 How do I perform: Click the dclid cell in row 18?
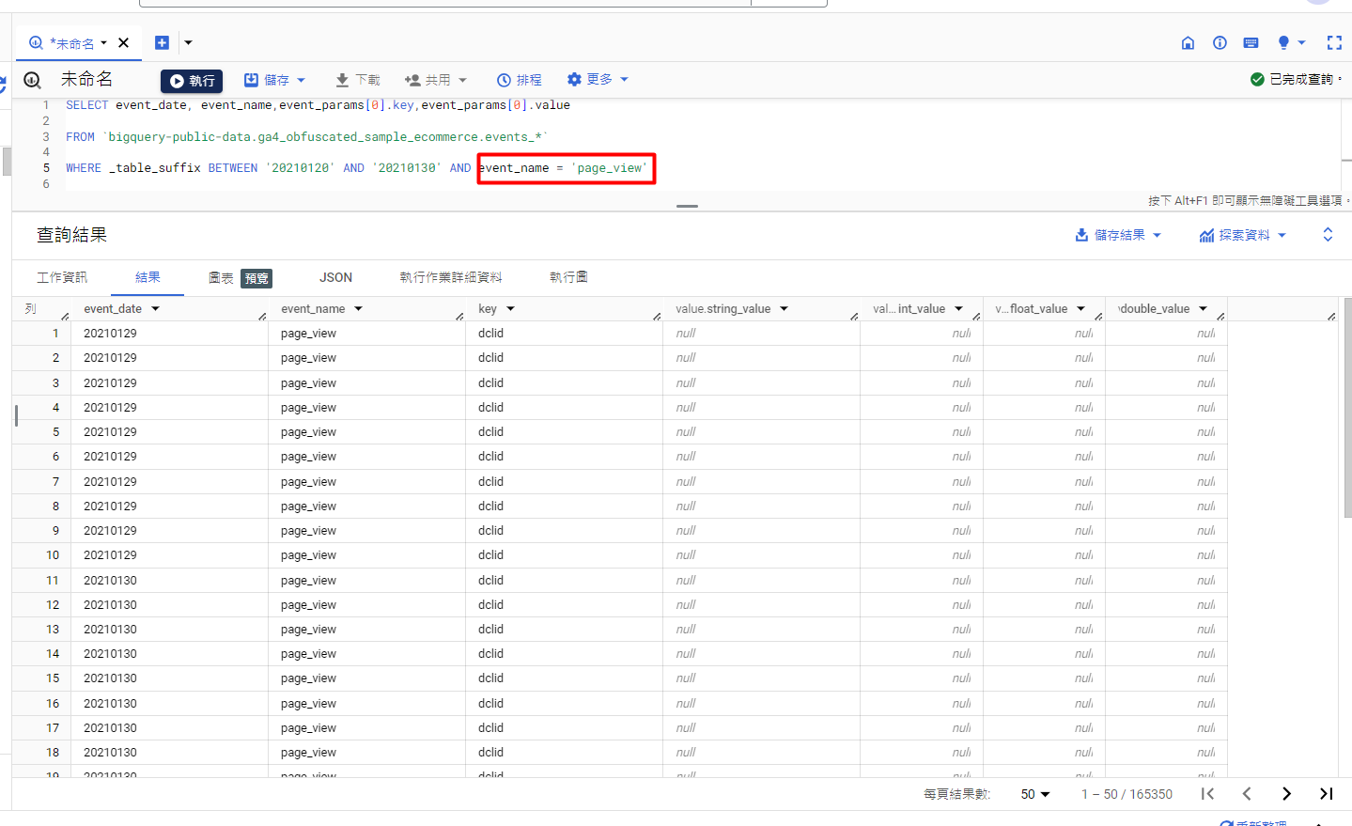(564, 753)
